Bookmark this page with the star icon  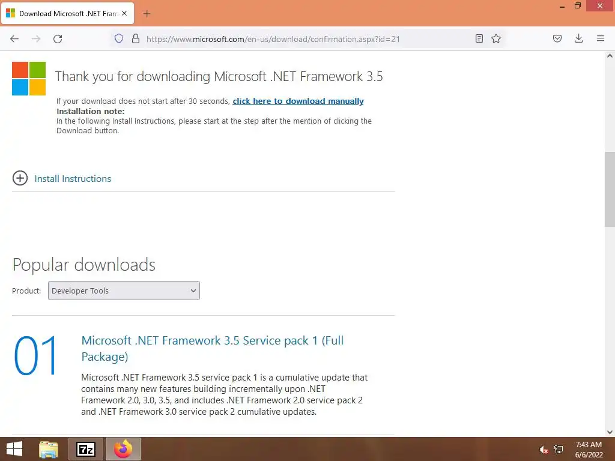[496, 38]
